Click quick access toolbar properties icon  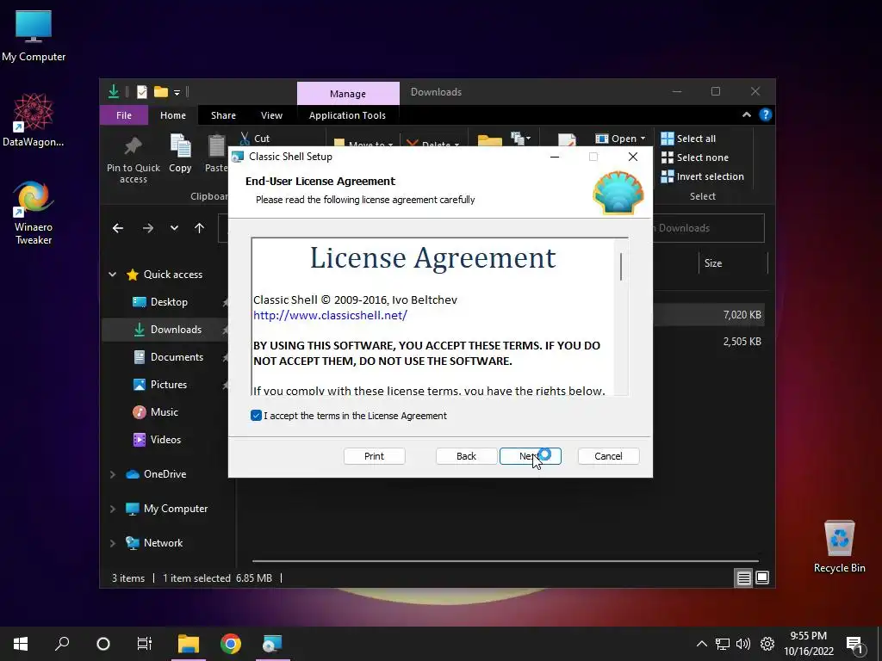(x=142, y=91)
